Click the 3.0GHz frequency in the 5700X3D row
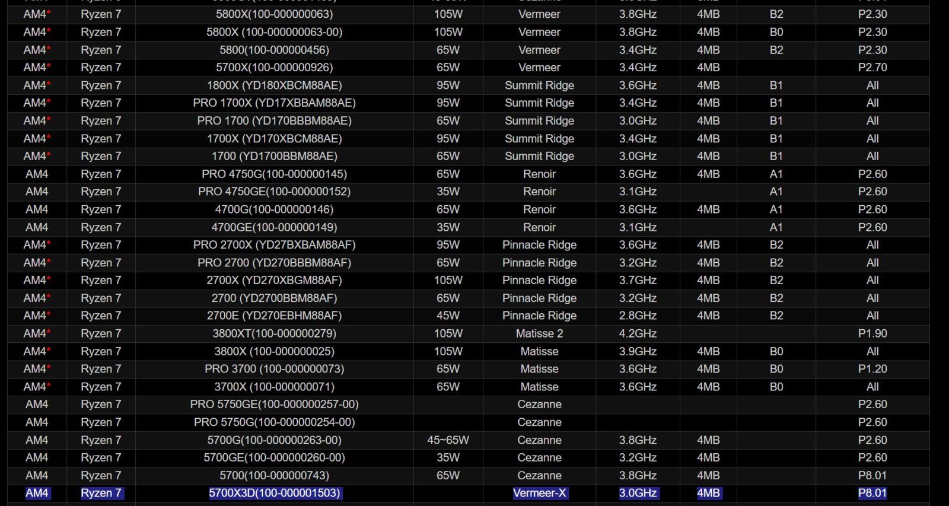 click(x=638, y=493)
